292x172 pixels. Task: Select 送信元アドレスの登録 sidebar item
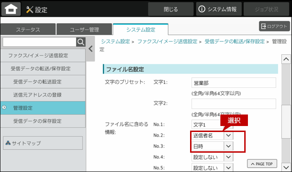coord(43,95)
